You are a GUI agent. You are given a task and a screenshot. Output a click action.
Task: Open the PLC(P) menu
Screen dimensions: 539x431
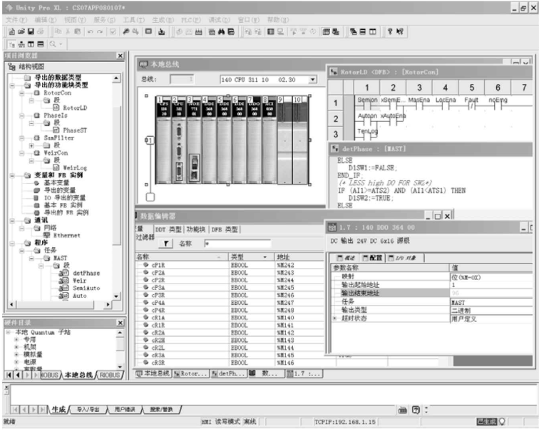point(191,20)
